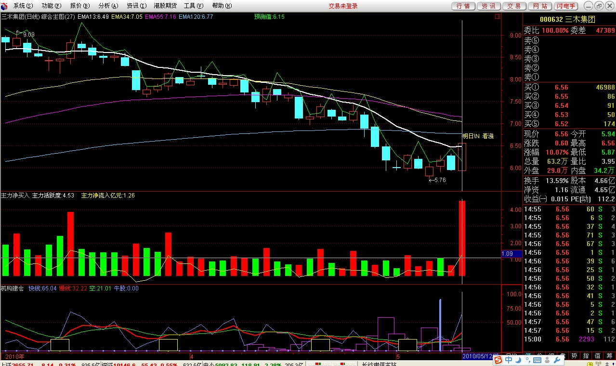Viewport: 616px width, 366px height.
Task: Click the Sogou S input method icon
Action: coord(498,360)
